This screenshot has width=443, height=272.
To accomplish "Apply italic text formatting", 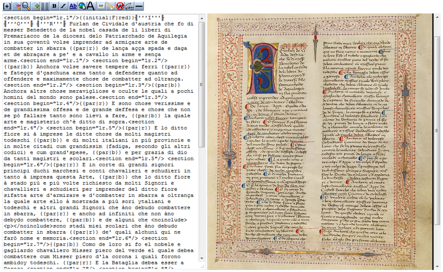I will pos(63,6).
